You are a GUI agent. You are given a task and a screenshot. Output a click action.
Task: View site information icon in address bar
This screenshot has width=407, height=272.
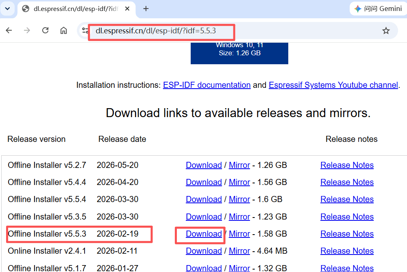(x=85, y=30)
